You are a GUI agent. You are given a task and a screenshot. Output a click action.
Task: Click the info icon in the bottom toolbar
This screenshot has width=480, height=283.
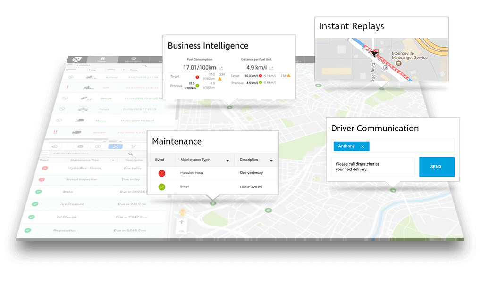click(x=98, y=146)
